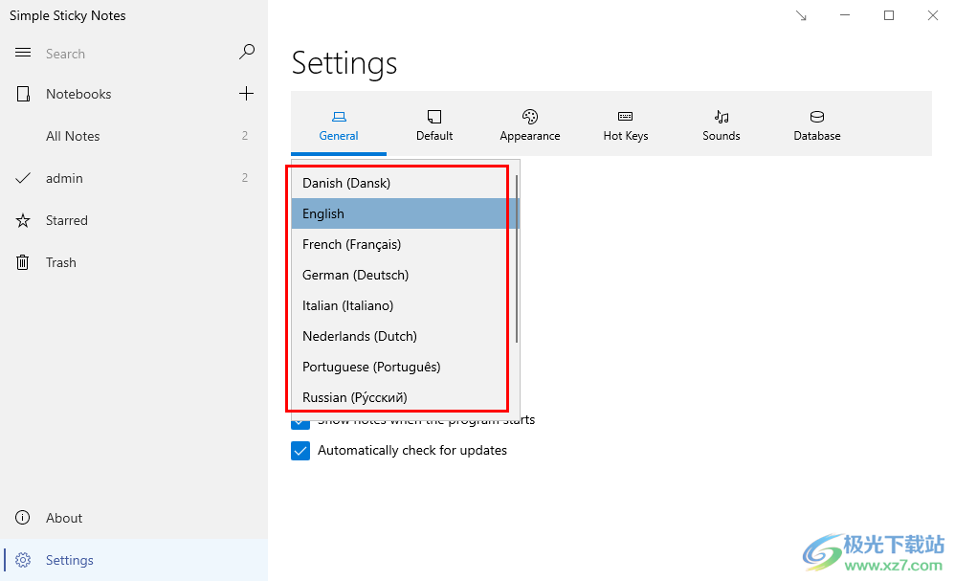Toggle Automatically check for updates checkbox

(x=300, y=451)
